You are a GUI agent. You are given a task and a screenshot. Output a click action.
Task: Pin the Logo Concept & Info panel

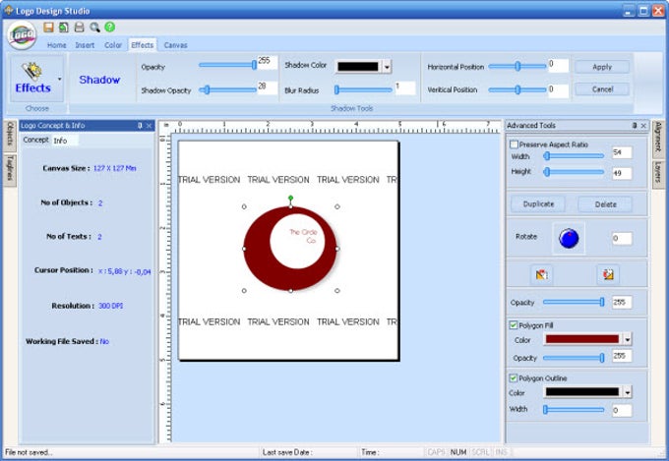[140, 126]
